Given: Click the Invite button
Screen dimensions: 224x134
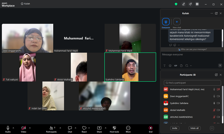Looking at the screenshot, I should click(x=174, y=128).
